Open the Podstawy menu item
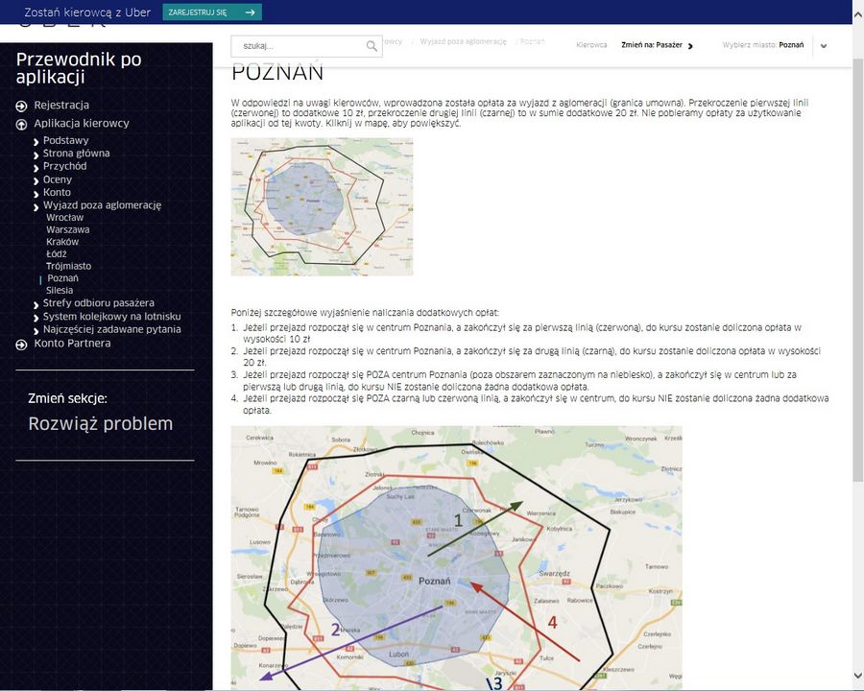Viewport: 864px width, 691px height. coord(65,140)
